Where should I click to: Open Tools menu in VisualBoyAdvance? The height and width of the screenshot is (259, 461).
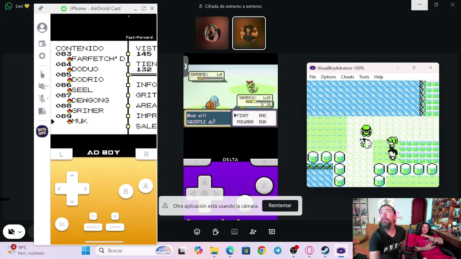coord(364,77)
